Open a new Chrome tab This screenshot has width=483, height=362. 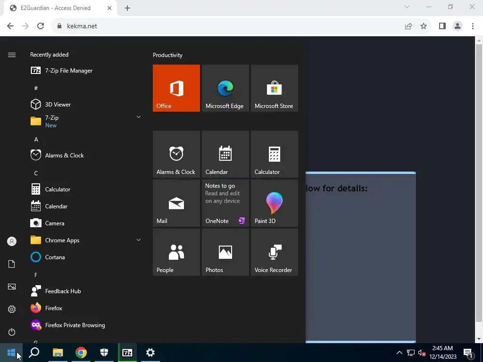click(x=127, y=8)
